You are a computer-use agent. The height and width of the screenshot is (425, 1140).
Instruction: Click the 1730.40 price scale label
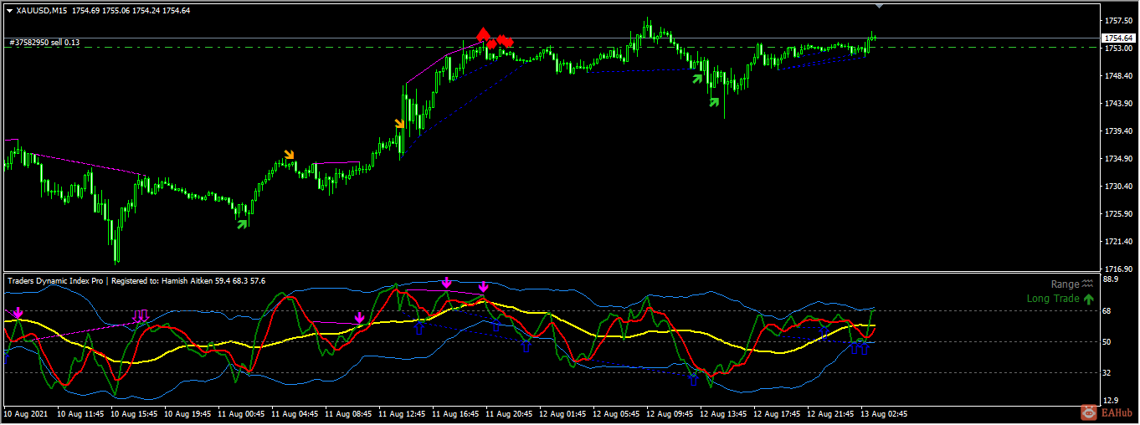pos(1118,187)
